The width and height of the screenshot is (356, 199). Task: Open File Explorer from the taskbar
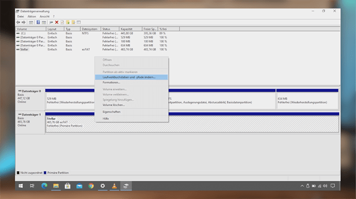56,186
